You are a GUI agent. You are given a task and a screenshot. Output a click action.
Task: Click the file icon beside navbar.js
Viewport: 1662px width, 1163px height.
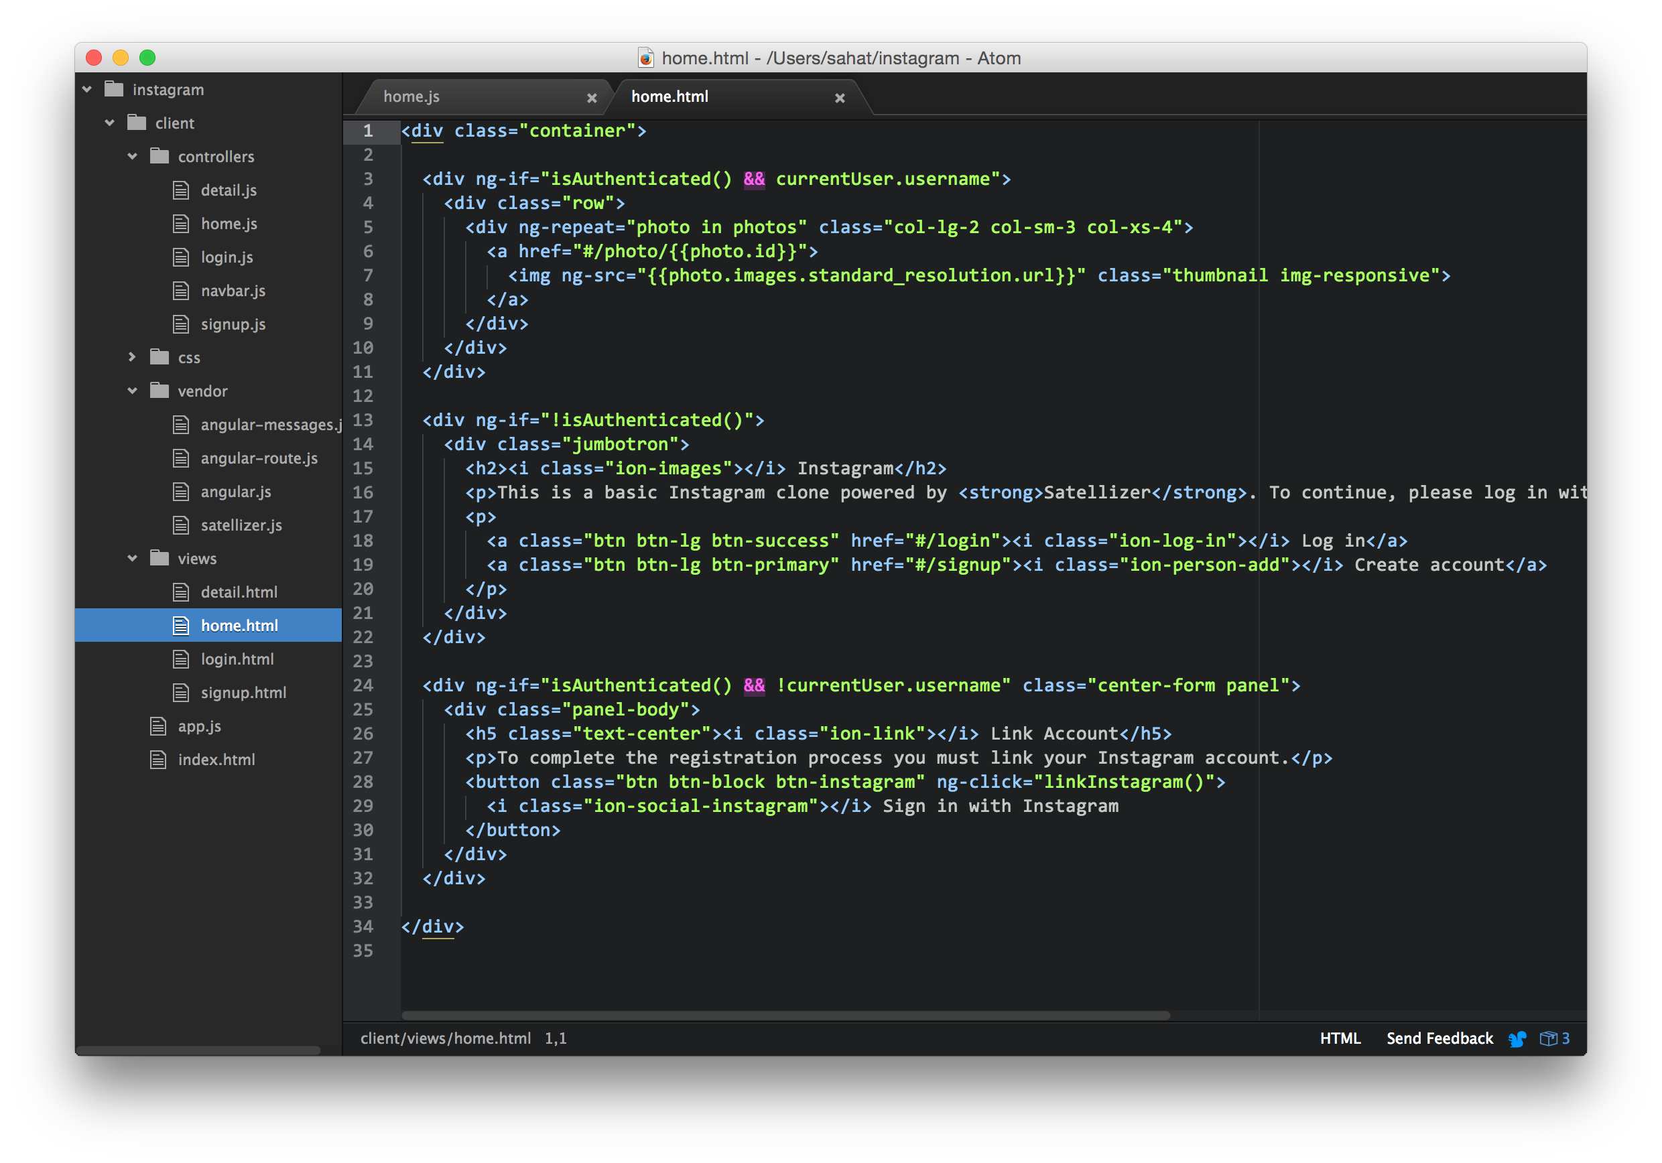coord(181,291)
